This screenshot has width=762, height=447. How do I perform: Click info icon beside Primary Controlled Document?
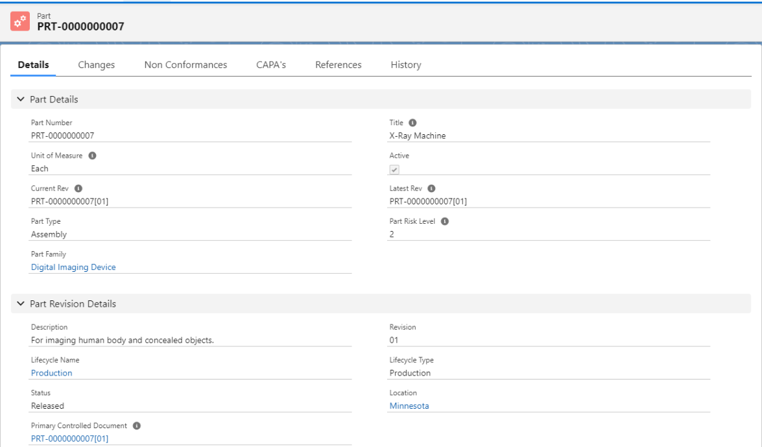[x=137, y=426]
